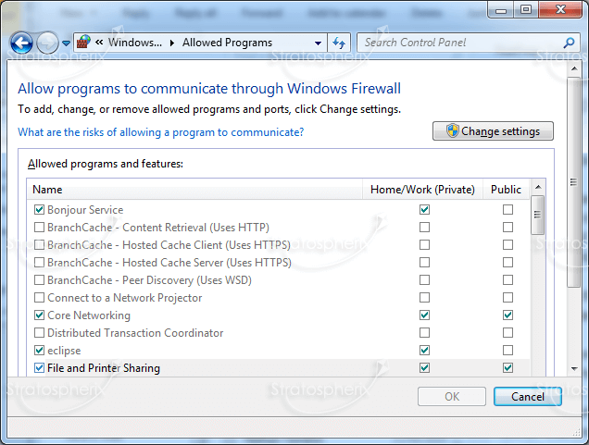Check Connect to a Network Projector checkbox

coord(39,298)
